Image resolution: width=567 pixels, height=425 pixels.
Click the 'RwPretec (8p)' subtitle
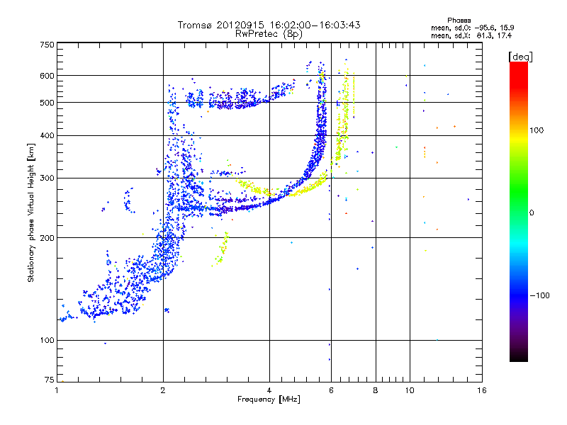pyautogui.click(x=269, y=34)
